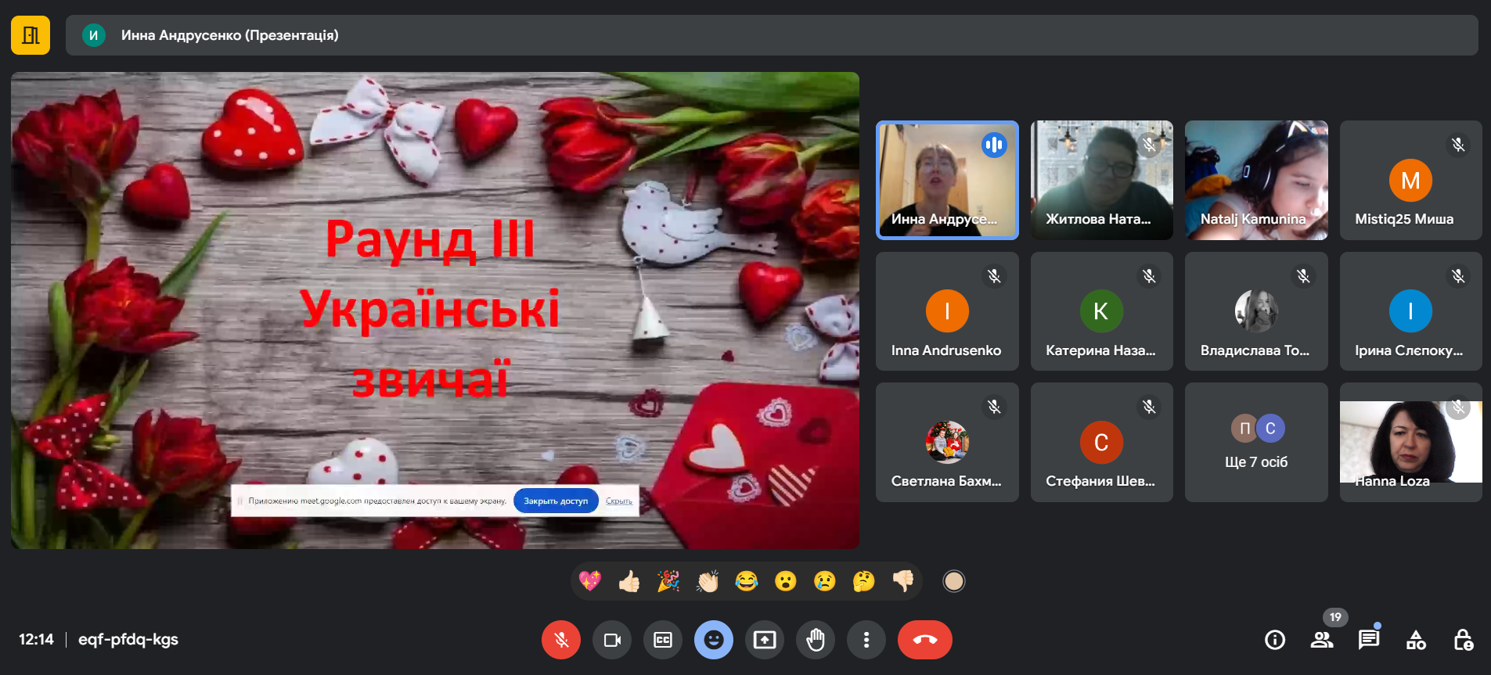Send the sparkling heart reaction
Viewport: 1491px width, 675px height.
pyautogui.click(x=590, y=581)
